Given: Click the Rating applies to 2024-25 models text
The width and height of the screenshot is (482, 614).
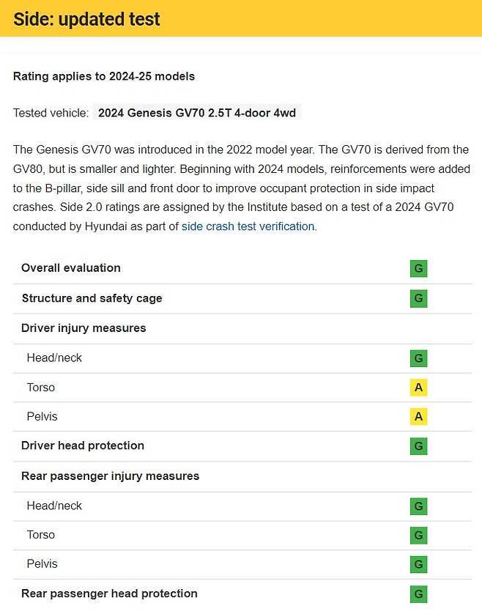Looking at the screenshot, I should pos(104,76).
